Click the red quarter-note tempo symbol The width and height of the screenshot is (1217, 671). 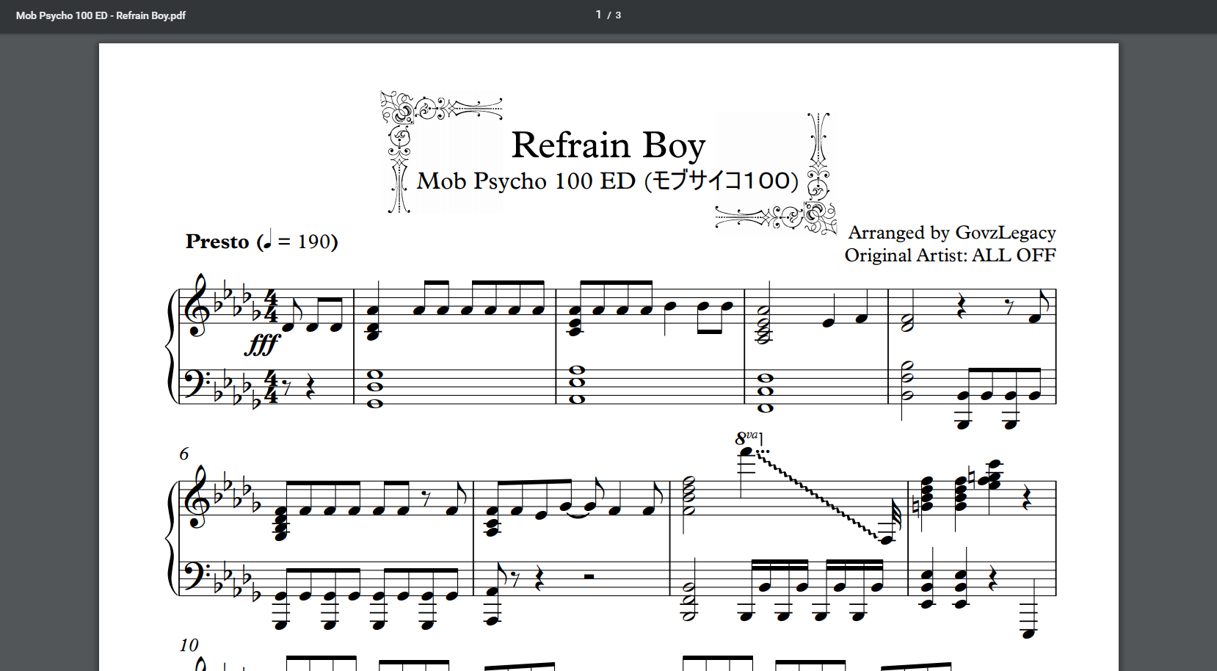click(267, 239)
